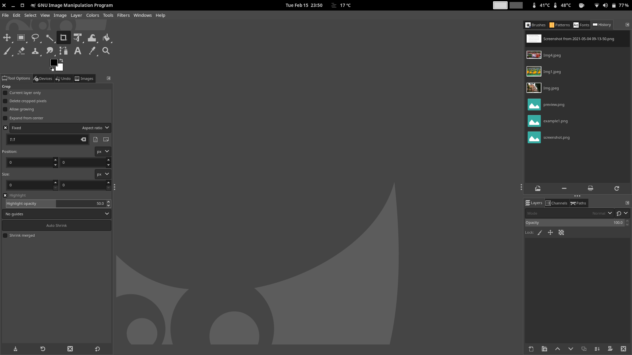This screenshot has width=632, height=355.
Task: Switch to the Channels tab
Action: pyautogui.click(x=556, y=203)
